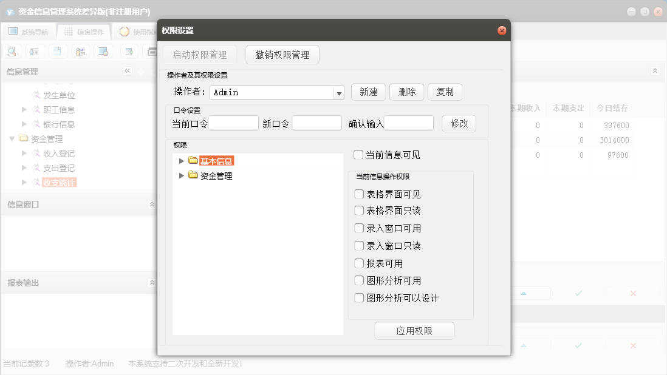667x375 pixels.
Task: Focus the 确认输入 input field
Action: [x=409, y=123]
